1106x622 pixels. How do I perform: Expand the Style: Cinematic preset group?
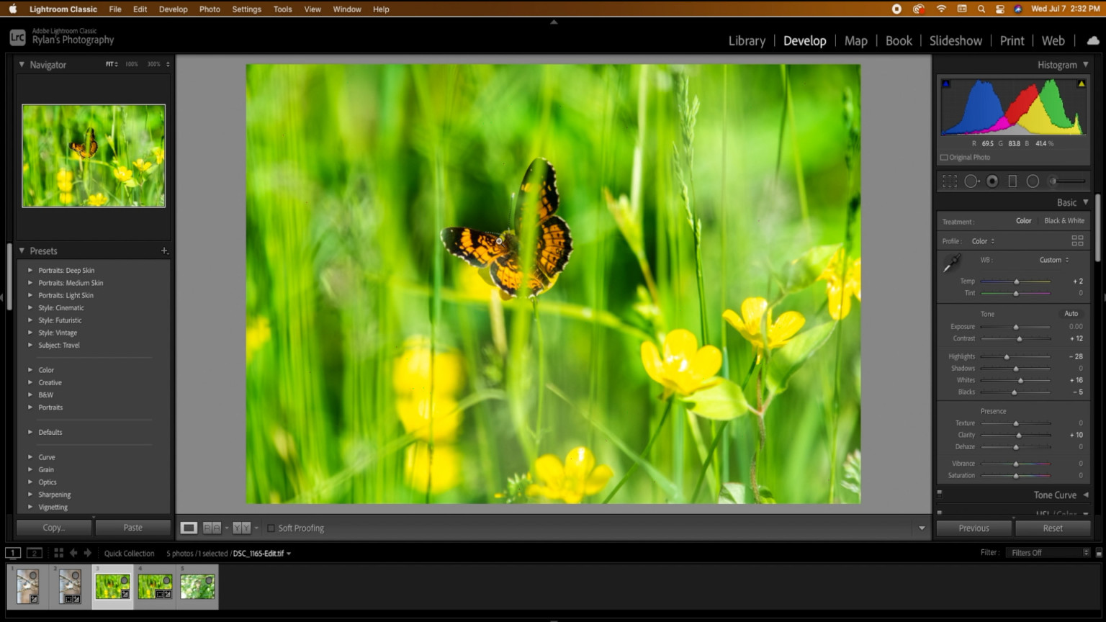pos(30,308)
